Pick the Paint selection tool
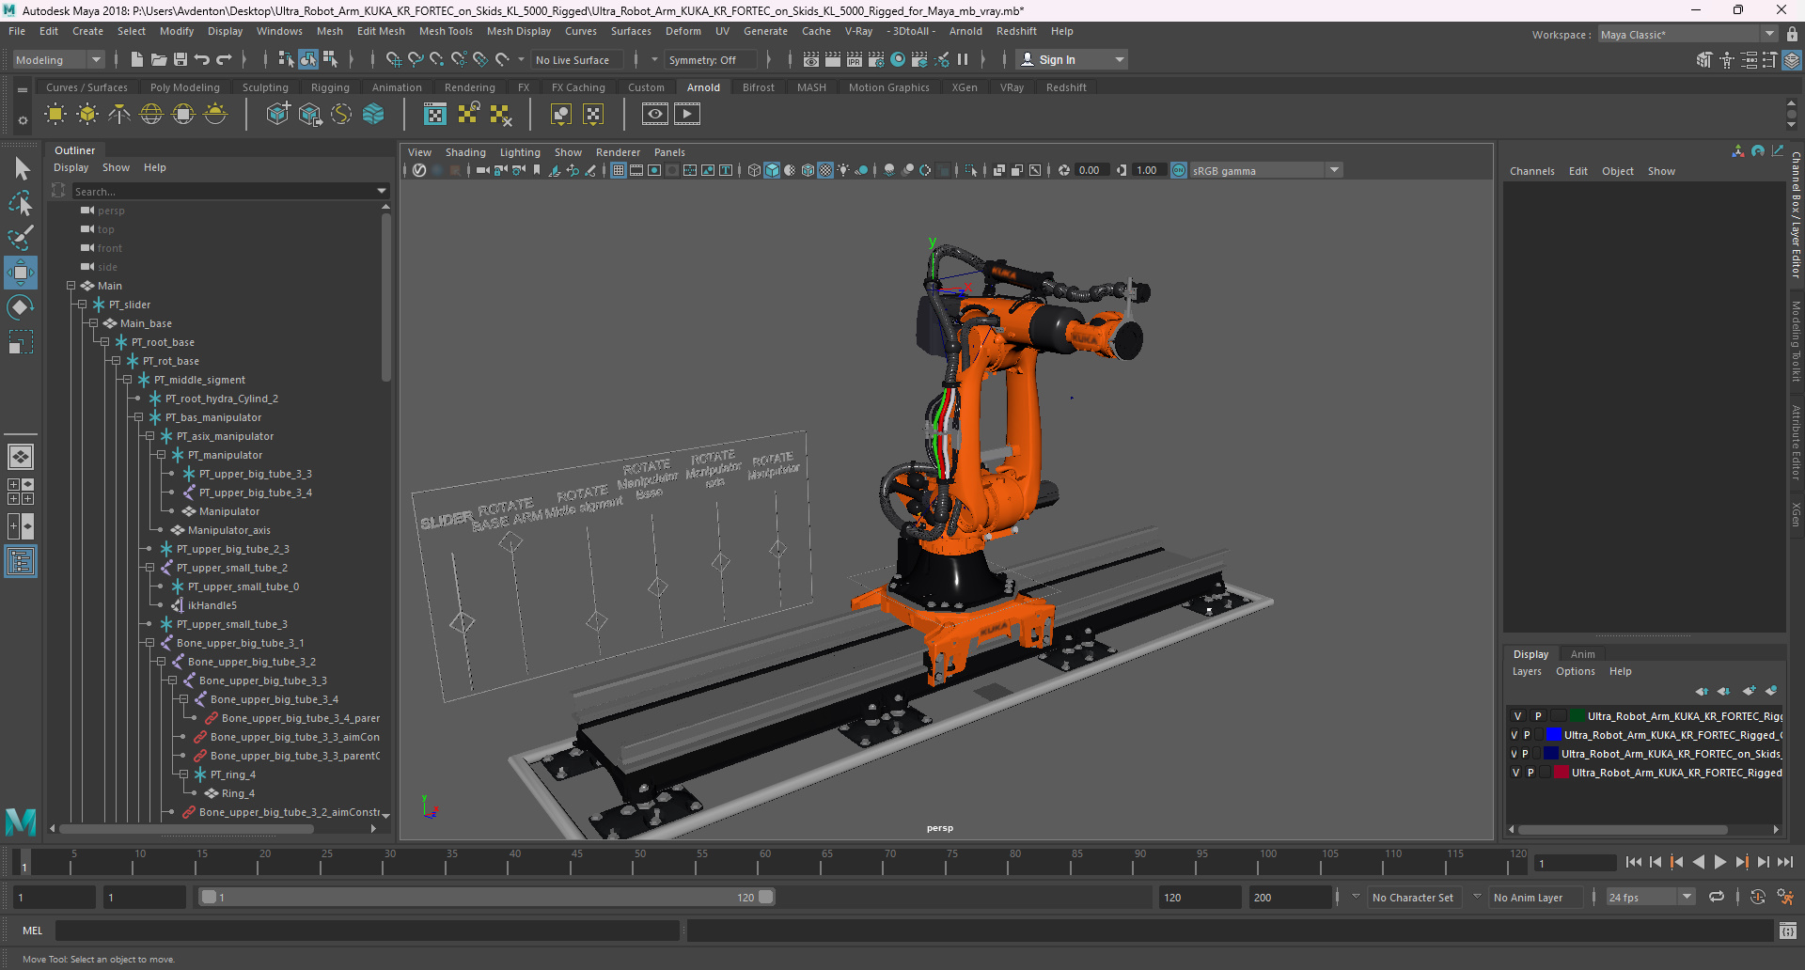The height and width of the screenshot is (970, 1805). pos(21,238)
